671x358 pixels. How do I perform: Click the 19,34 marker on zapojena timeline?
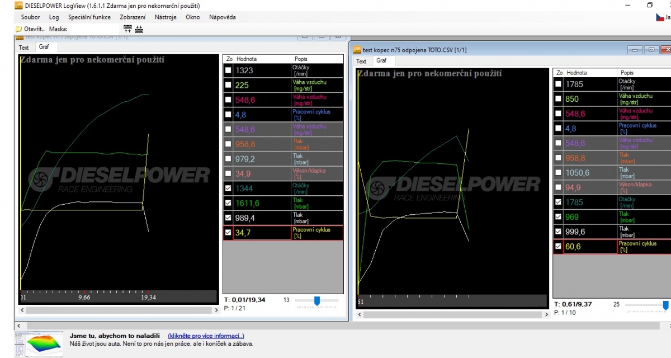pyautogui.click(x=148, y=298)
